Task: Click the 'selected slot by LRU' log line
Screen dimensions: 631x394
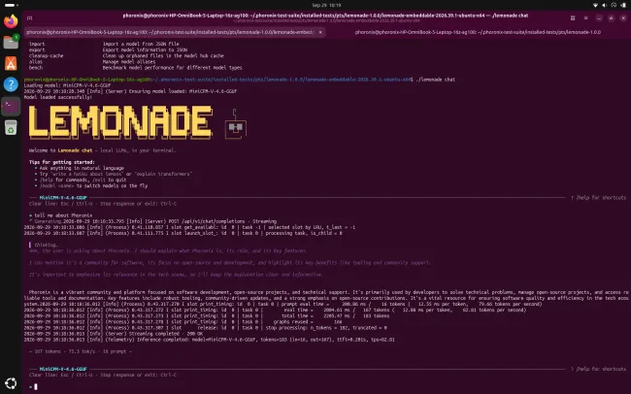Action: coord(189,227)
